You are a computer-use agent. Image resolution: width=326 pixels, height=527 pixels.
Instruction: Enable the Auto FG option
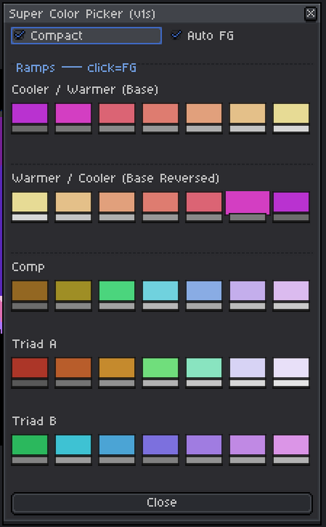pos(176,35)
